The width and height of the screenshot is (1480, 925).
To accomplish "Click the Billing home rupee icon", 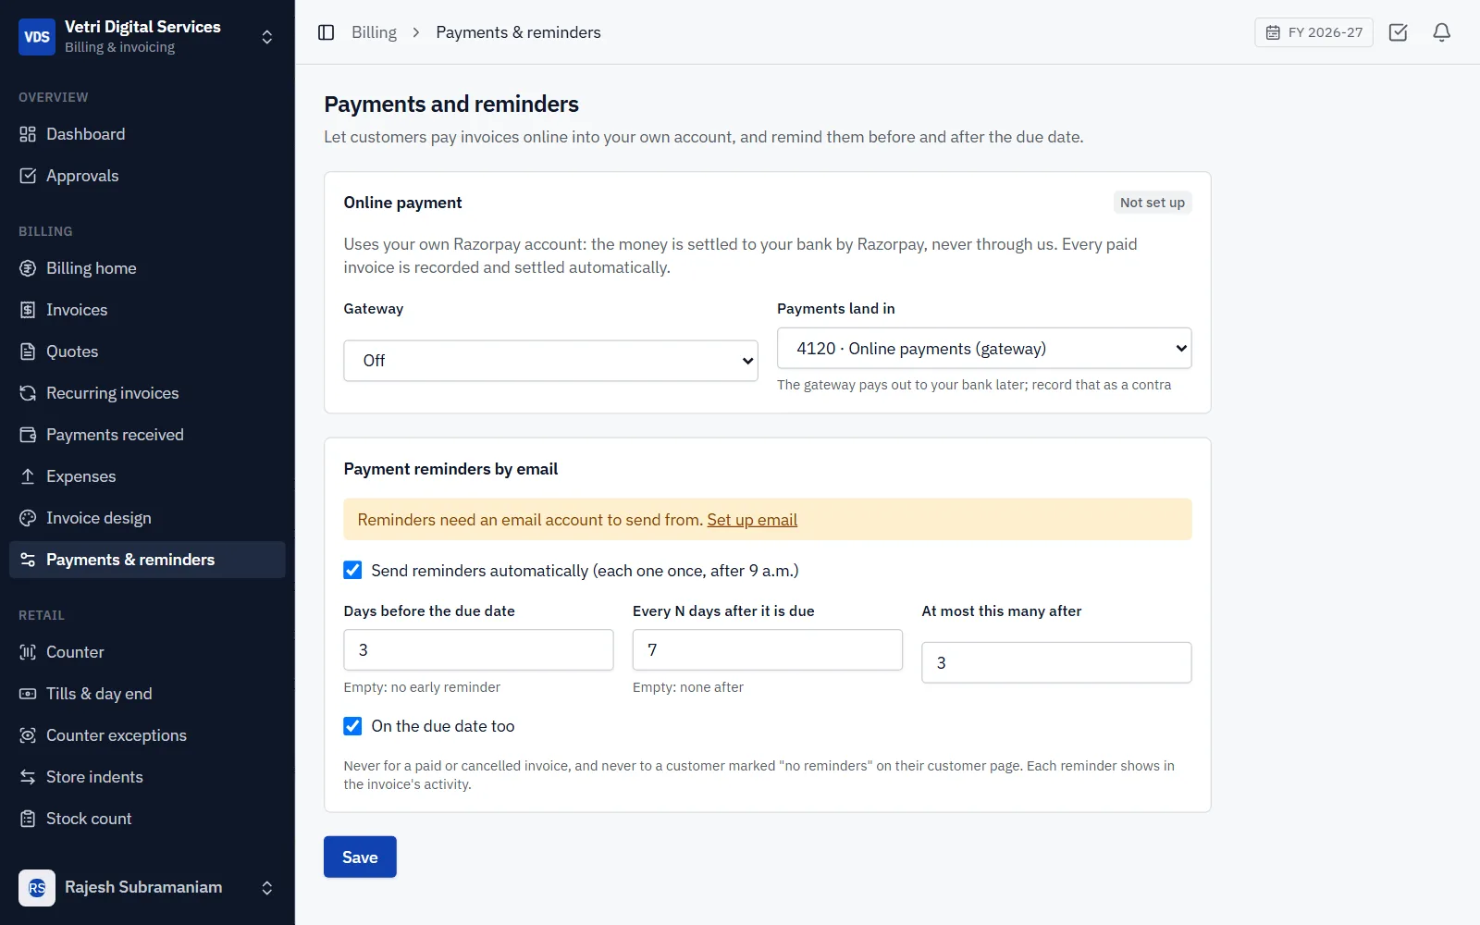I will click(28, 268).
